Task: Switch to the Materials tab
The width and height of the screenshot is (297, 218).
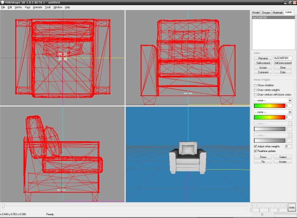Action: pyautogui.click(x=278, y=12)
